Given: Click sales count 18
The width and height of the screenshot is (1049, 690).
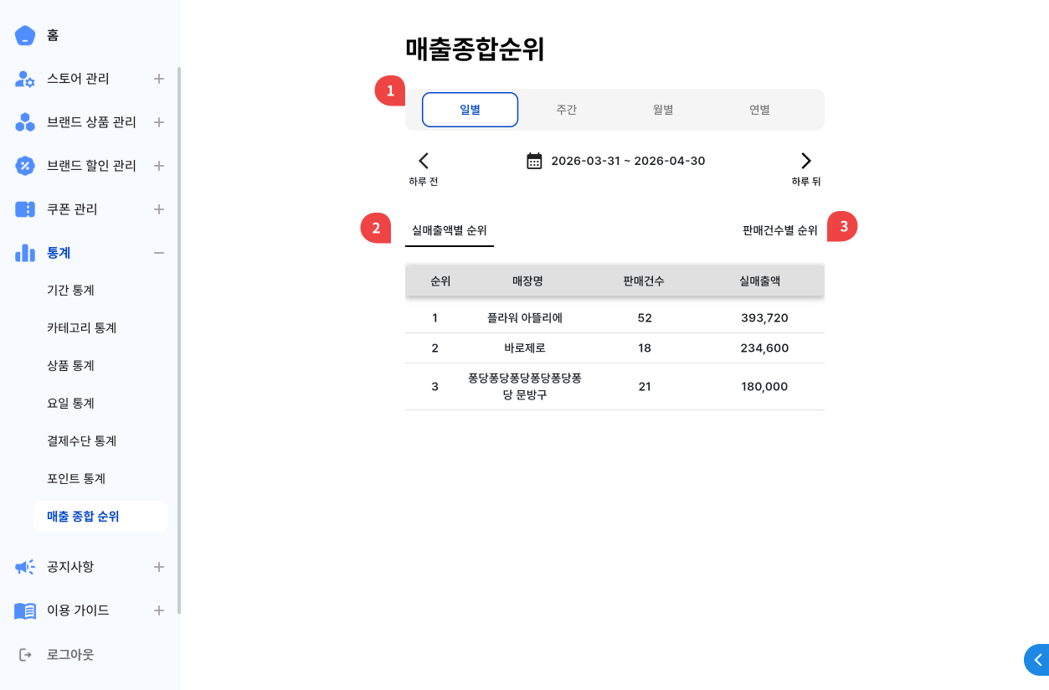Looking at the screenshot, I should [x=645, y=348].
